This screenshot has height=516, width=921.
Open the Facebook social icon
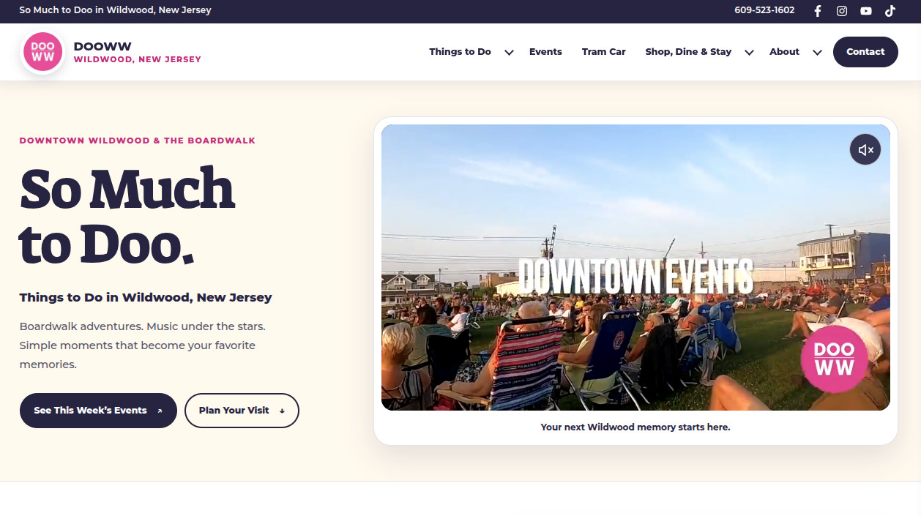click(x=818, y=11)
